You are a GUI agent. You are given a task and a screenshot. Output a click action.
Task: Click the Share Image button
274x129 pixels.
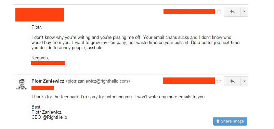230,121
